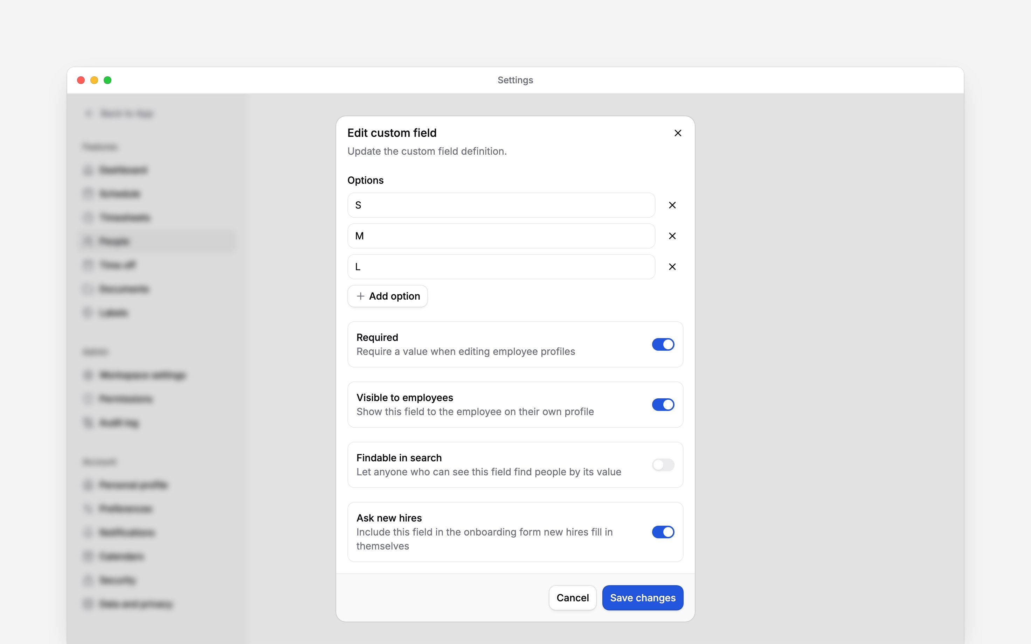Image resolution: width=1031 pixels, height=644 pixels.
Task: Click the red close window button
Action: [81, 80]
